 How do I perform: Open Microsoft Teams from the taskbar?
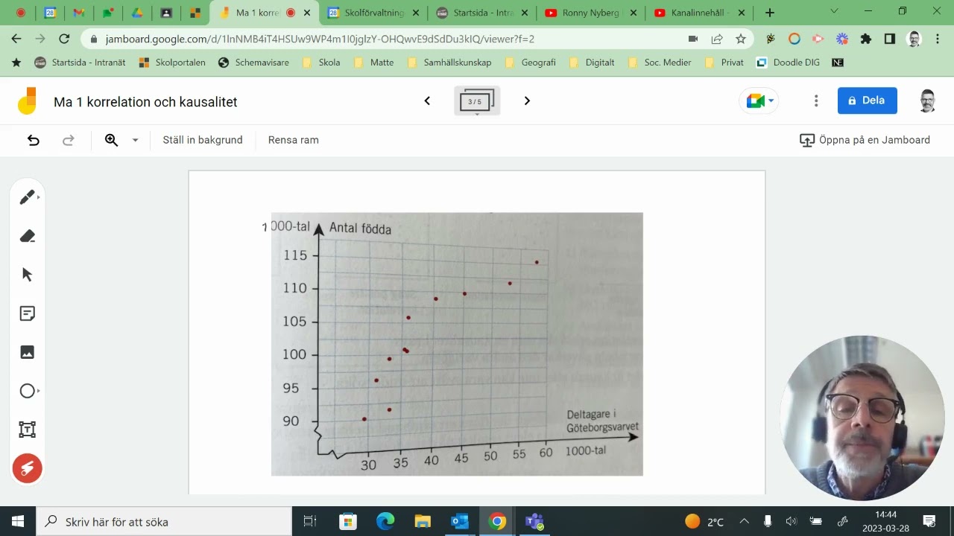point(534,521)
